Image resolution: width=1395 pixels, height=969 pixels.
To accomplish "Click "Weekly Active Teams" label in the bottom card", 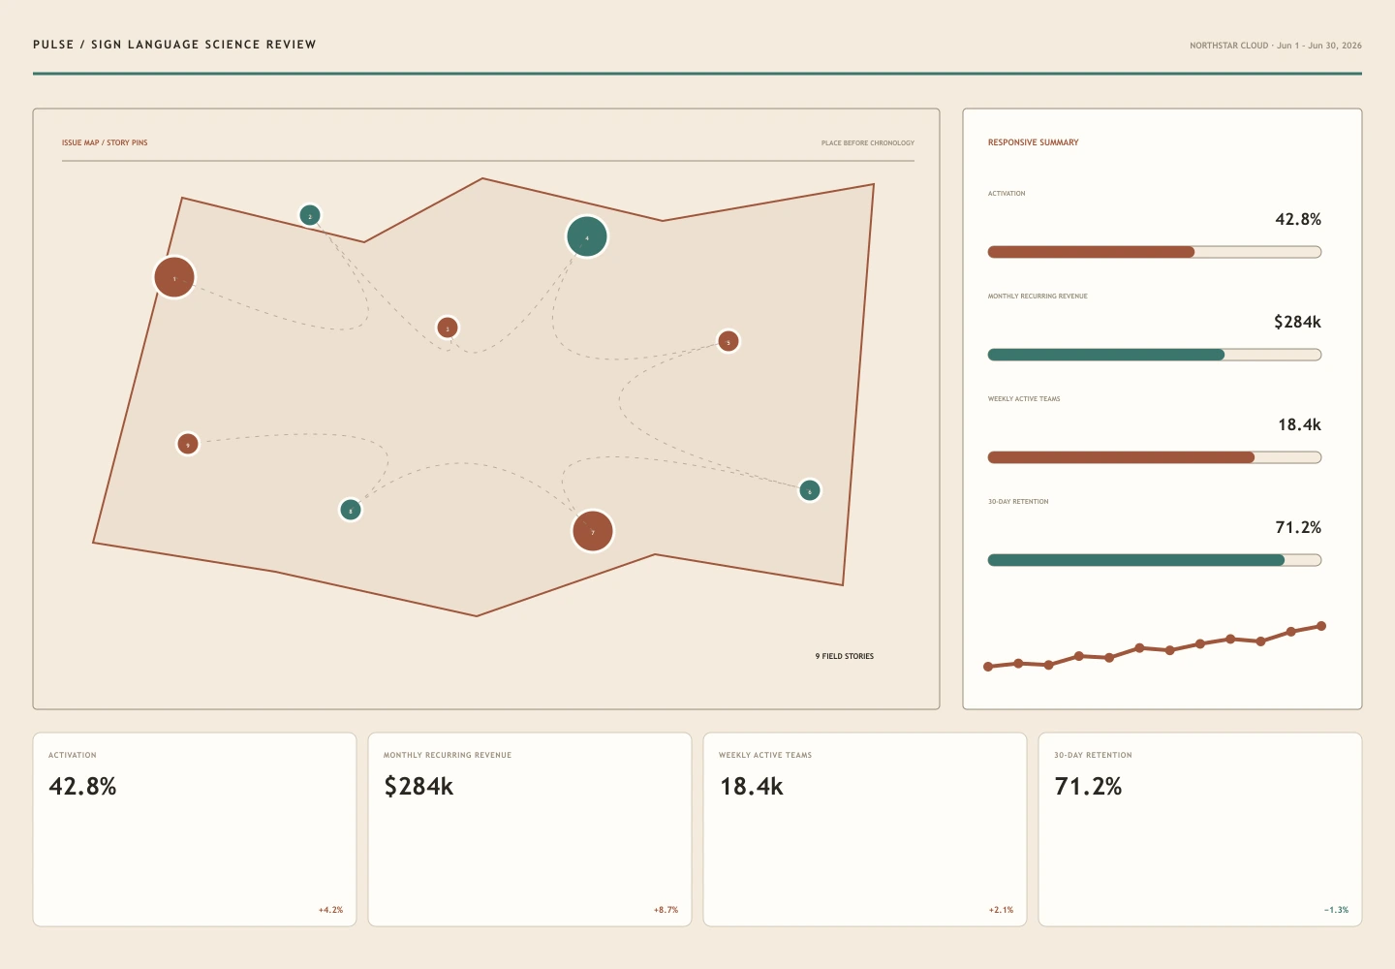I will (x=765, y=755).
